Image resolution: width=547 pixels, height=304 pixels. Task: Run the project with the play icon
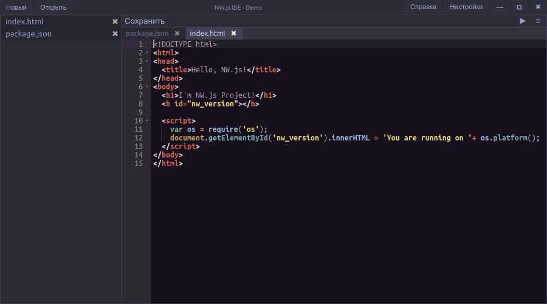click(523, 21)
